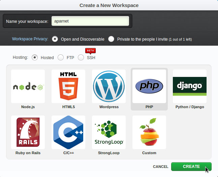Click the "Create a New Workspace" title
This screenshot has width=218, height=177.
(109, 5)
